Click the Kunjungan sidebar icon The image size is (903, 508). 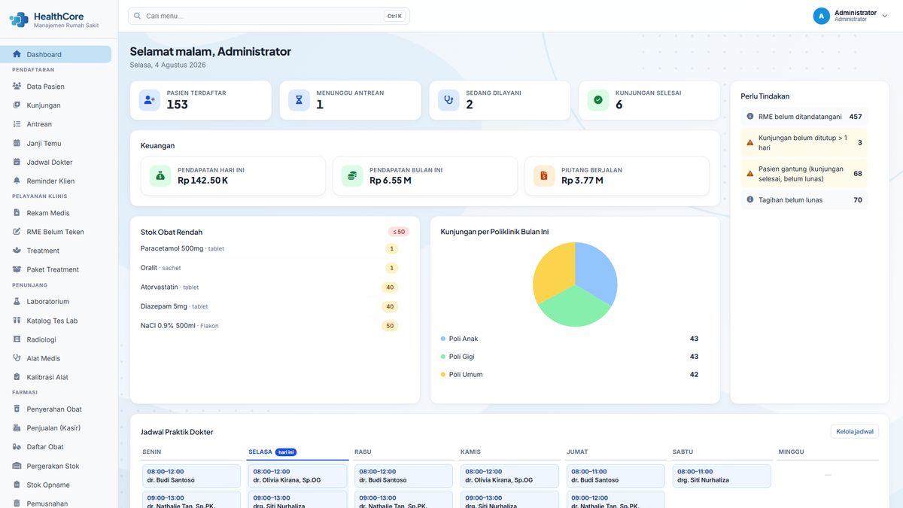(17, 105)
